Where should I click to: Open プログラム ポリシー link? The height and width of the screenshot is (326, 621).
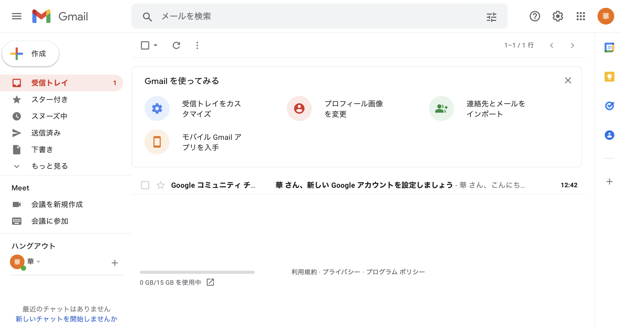(x=396, y=272)
